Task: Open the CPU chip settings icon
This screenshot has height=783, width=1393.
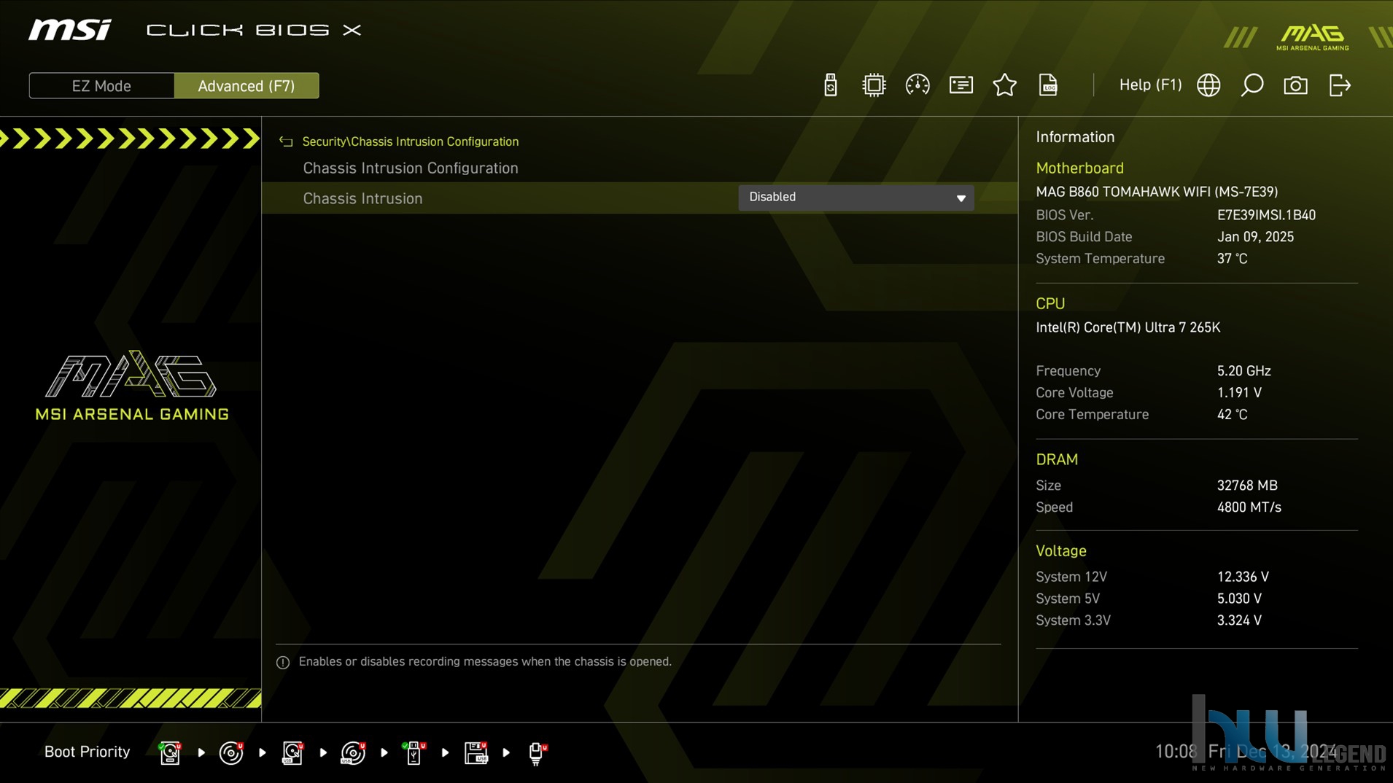Action: (874, 85)
